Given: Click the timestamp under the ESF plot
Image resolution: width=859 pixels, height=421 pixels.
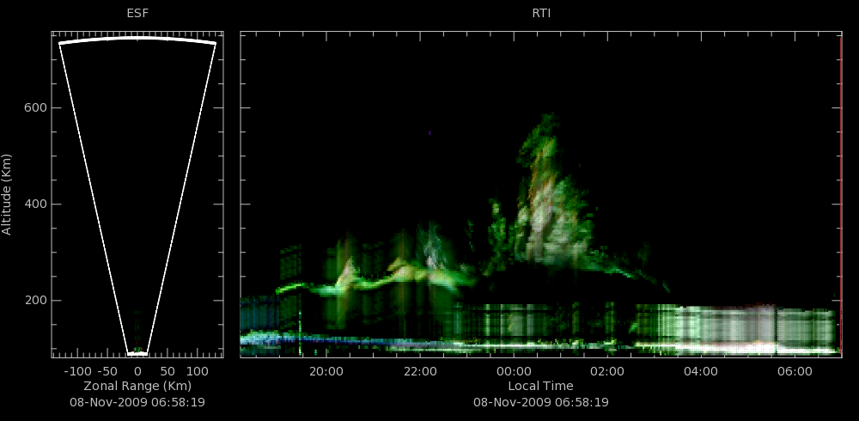Looking at the screenshot, I should click(137, 402).
